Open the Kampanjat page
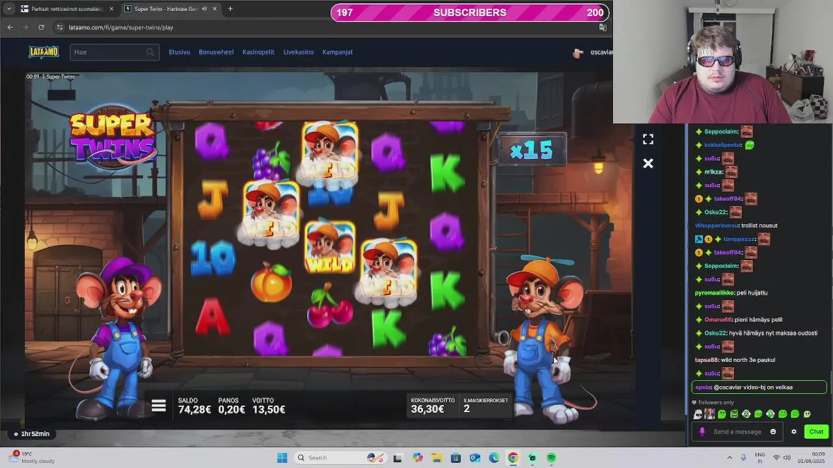 [x=337, y=52]
